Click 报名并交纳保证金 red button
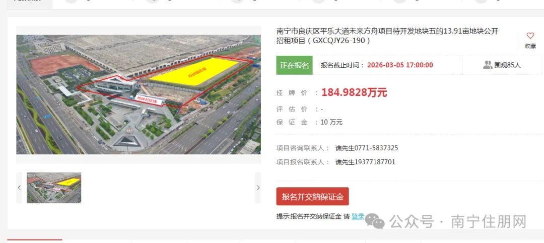 313,197
